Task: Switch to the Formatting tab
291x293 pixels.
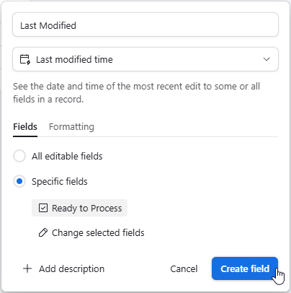Action: tap(71, 127)
